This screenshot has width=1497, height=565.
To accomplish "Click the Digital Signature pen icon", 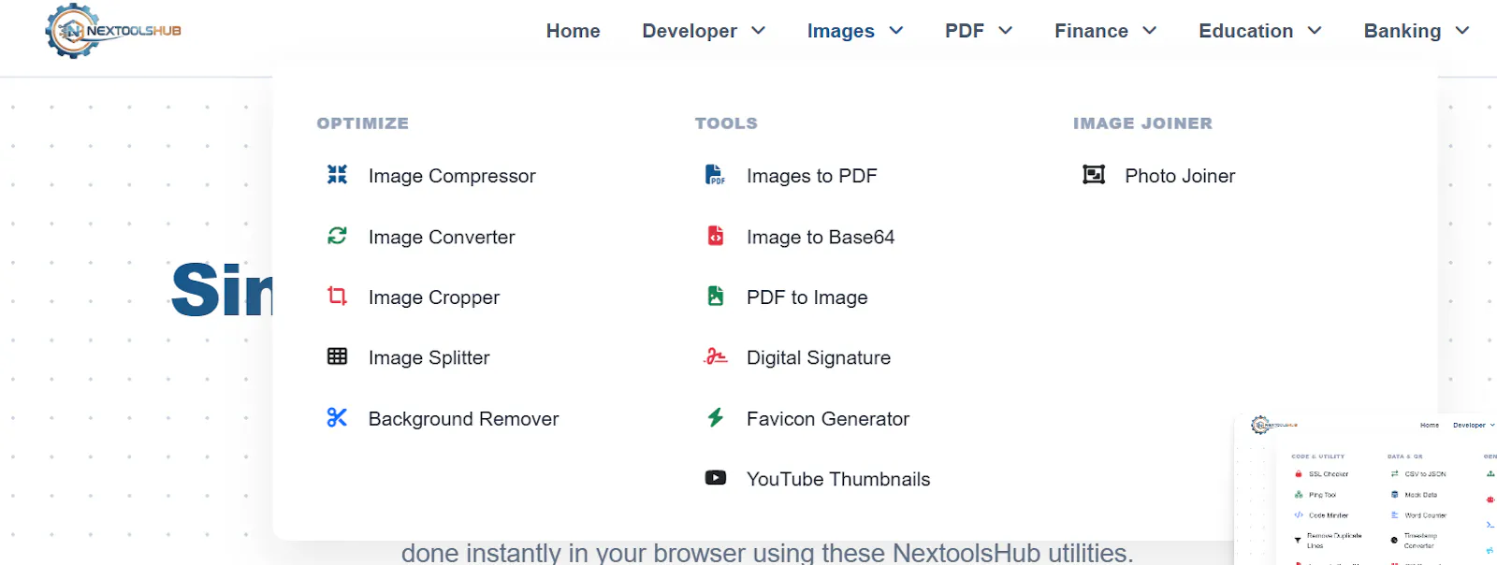I will (x=715, y=356).
